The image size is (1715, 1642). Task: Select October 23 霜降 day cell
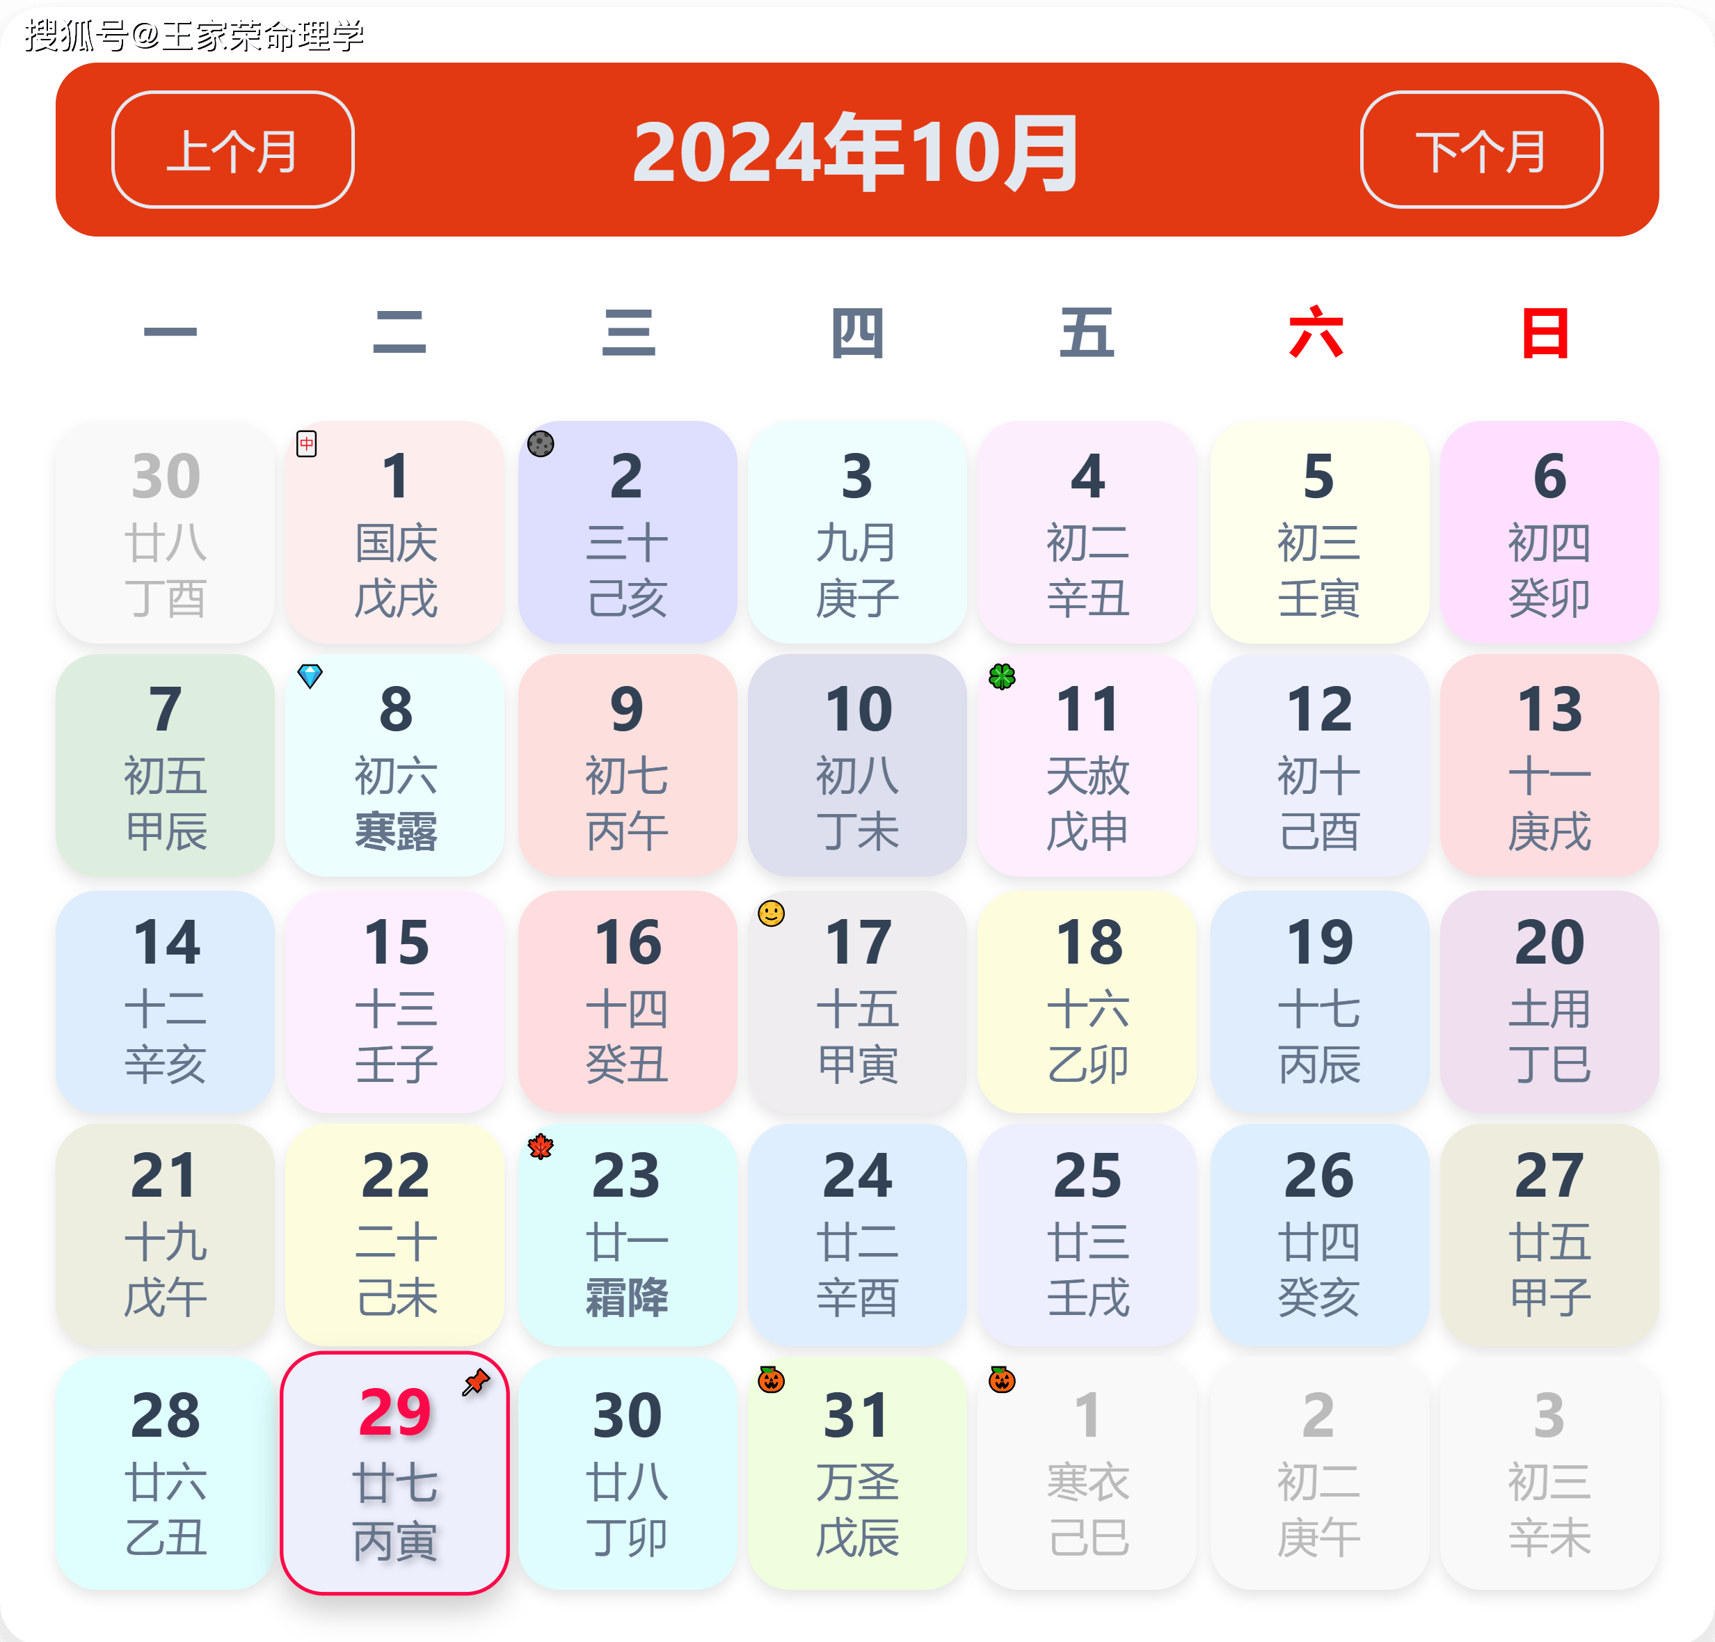[628, 1234]
